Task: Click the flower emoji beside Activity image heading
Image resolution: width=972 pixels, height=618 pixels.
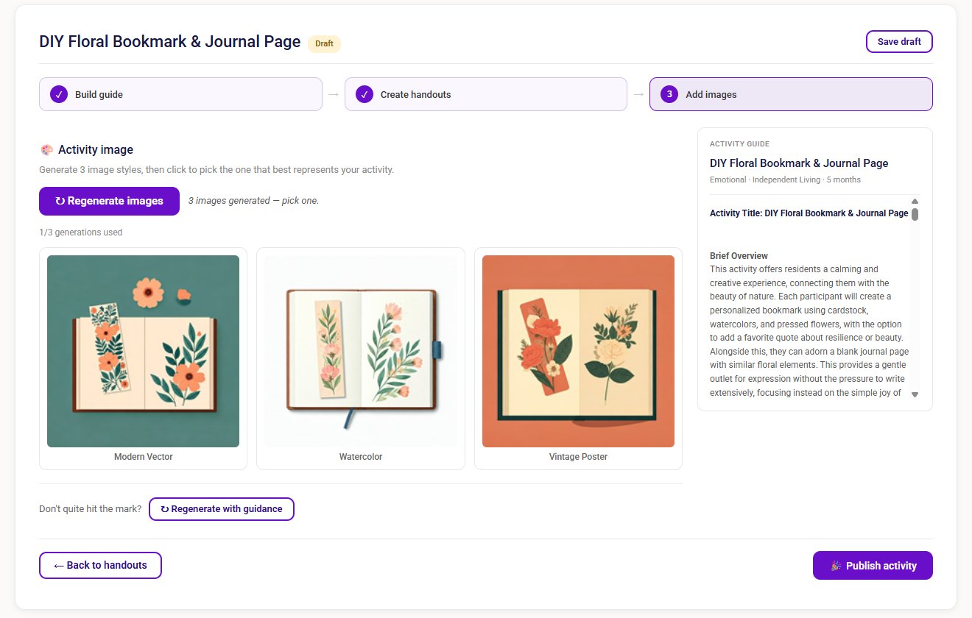Action: 46,149
